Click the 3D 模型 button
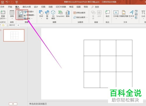This screenshot has height=106, width=146. pos(53,15)
